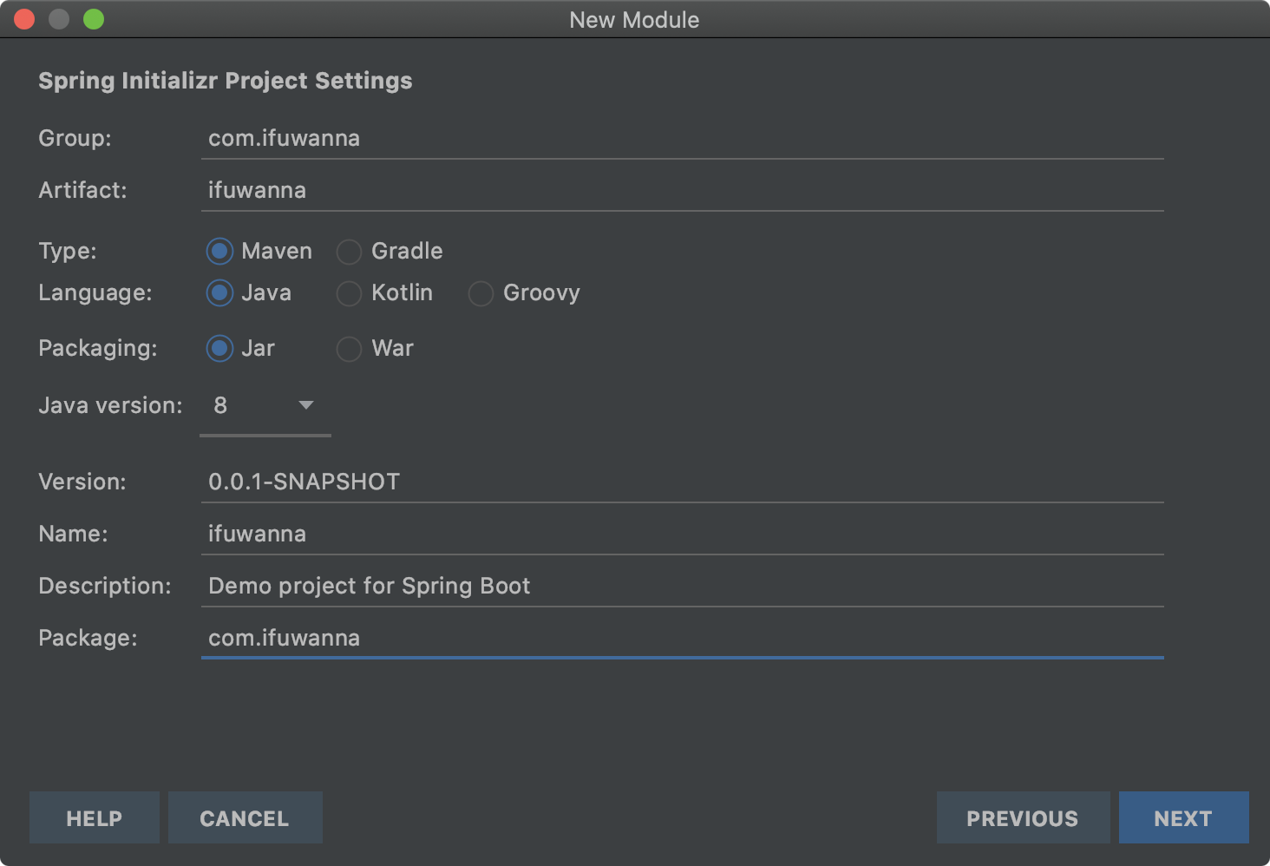This screenshot has width=1270, height=866.
Task: Click the green zoom window button
Action: tap(94, 19)
